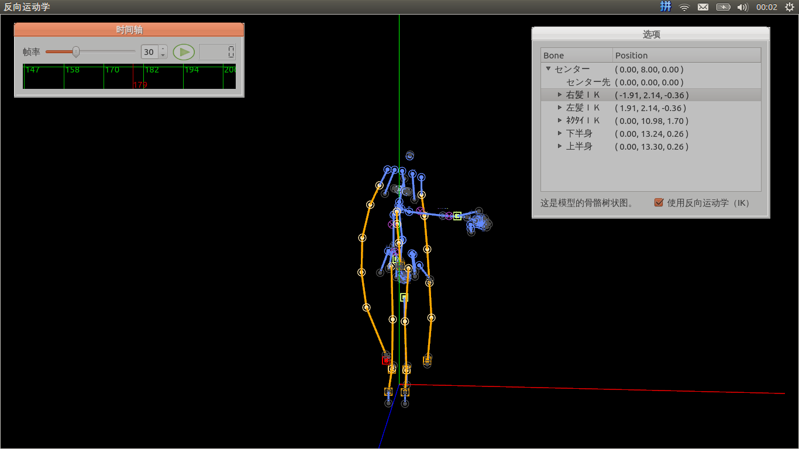Open the mail envelope indicator
This screenshot has width=799, height=449.
click(x=703, y=7)
